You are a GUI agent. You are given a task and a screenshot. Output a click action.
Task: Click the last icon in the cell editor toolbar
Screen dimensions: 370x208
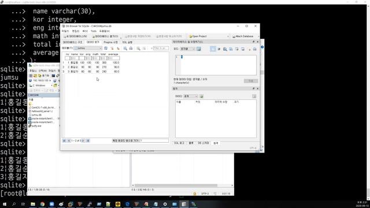pyautogui.click(x=254, y=49)
